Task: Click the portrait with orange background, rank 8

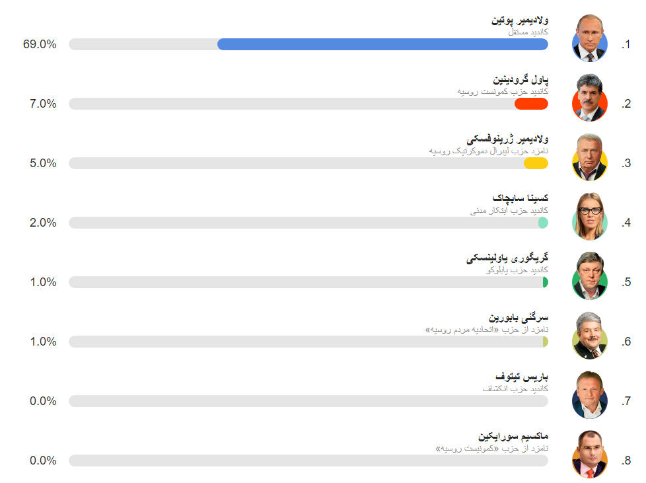Action: coord(590,454)
